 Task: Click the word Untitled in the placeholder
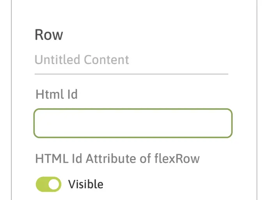[58, 60]
